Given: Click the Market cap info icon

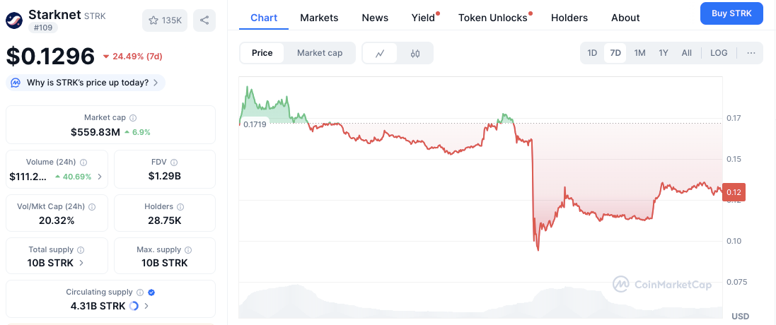Looking at the screenshot, I should tap(133, 118).
